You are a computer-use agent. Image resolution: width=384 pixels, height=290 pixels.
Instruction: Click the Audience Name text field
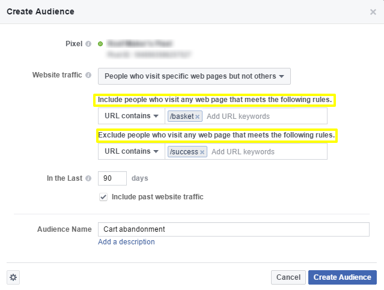click(233, 229)
